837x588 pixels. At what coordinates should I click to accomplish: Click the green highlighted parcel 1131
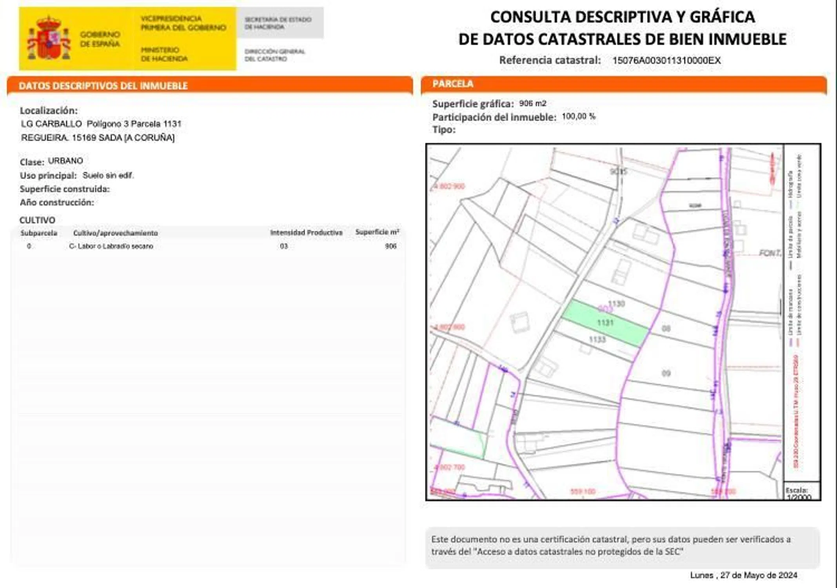click(605, 323)
